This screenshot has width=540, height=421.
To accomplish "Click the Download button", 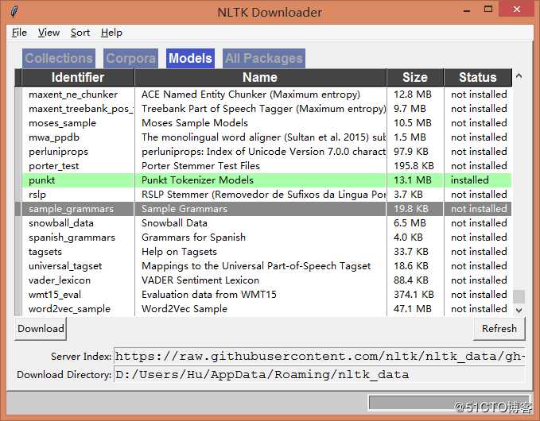I will pos(41,329).
